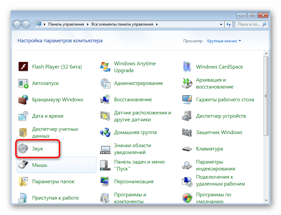Expand the Крупные значки view dropdown
The height and width of the screenshot is (215, 281).
click(224, 41)
